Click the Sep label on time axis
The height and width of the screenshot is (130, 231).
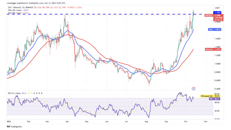coord(166,121)
